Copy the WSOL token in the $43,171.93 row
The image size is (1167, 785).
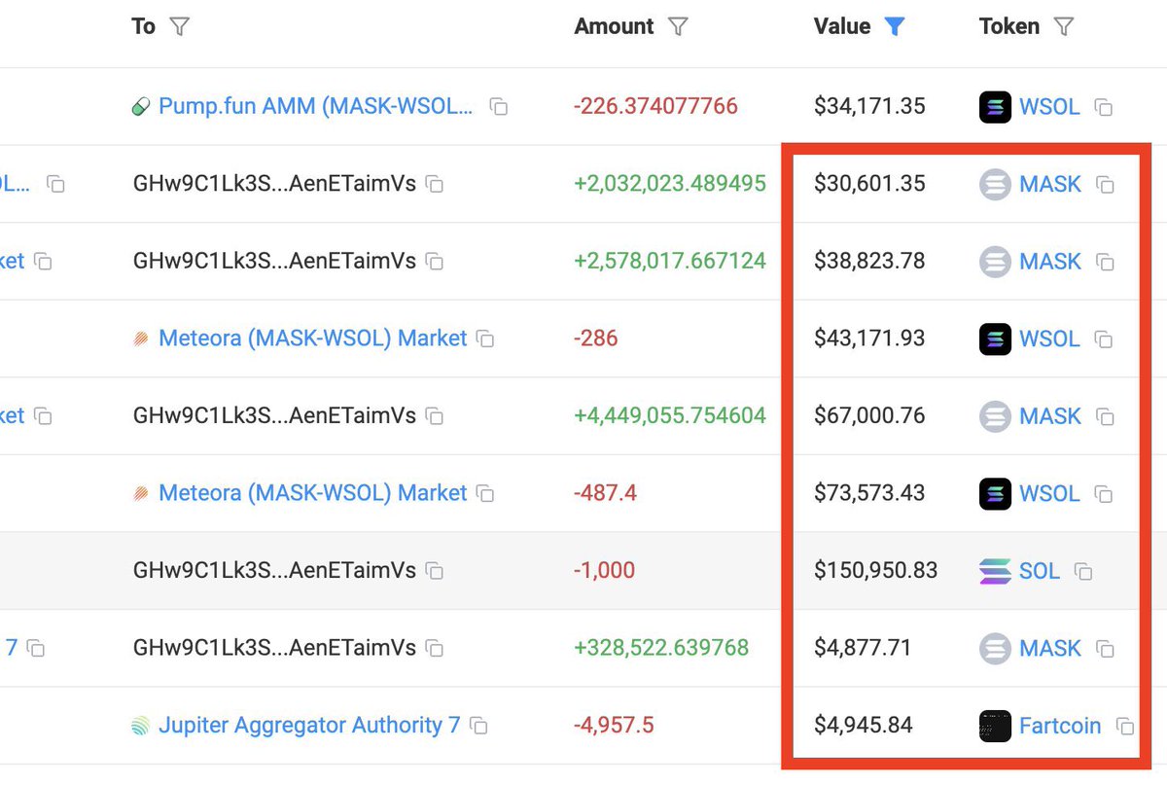click(1104, 339)
